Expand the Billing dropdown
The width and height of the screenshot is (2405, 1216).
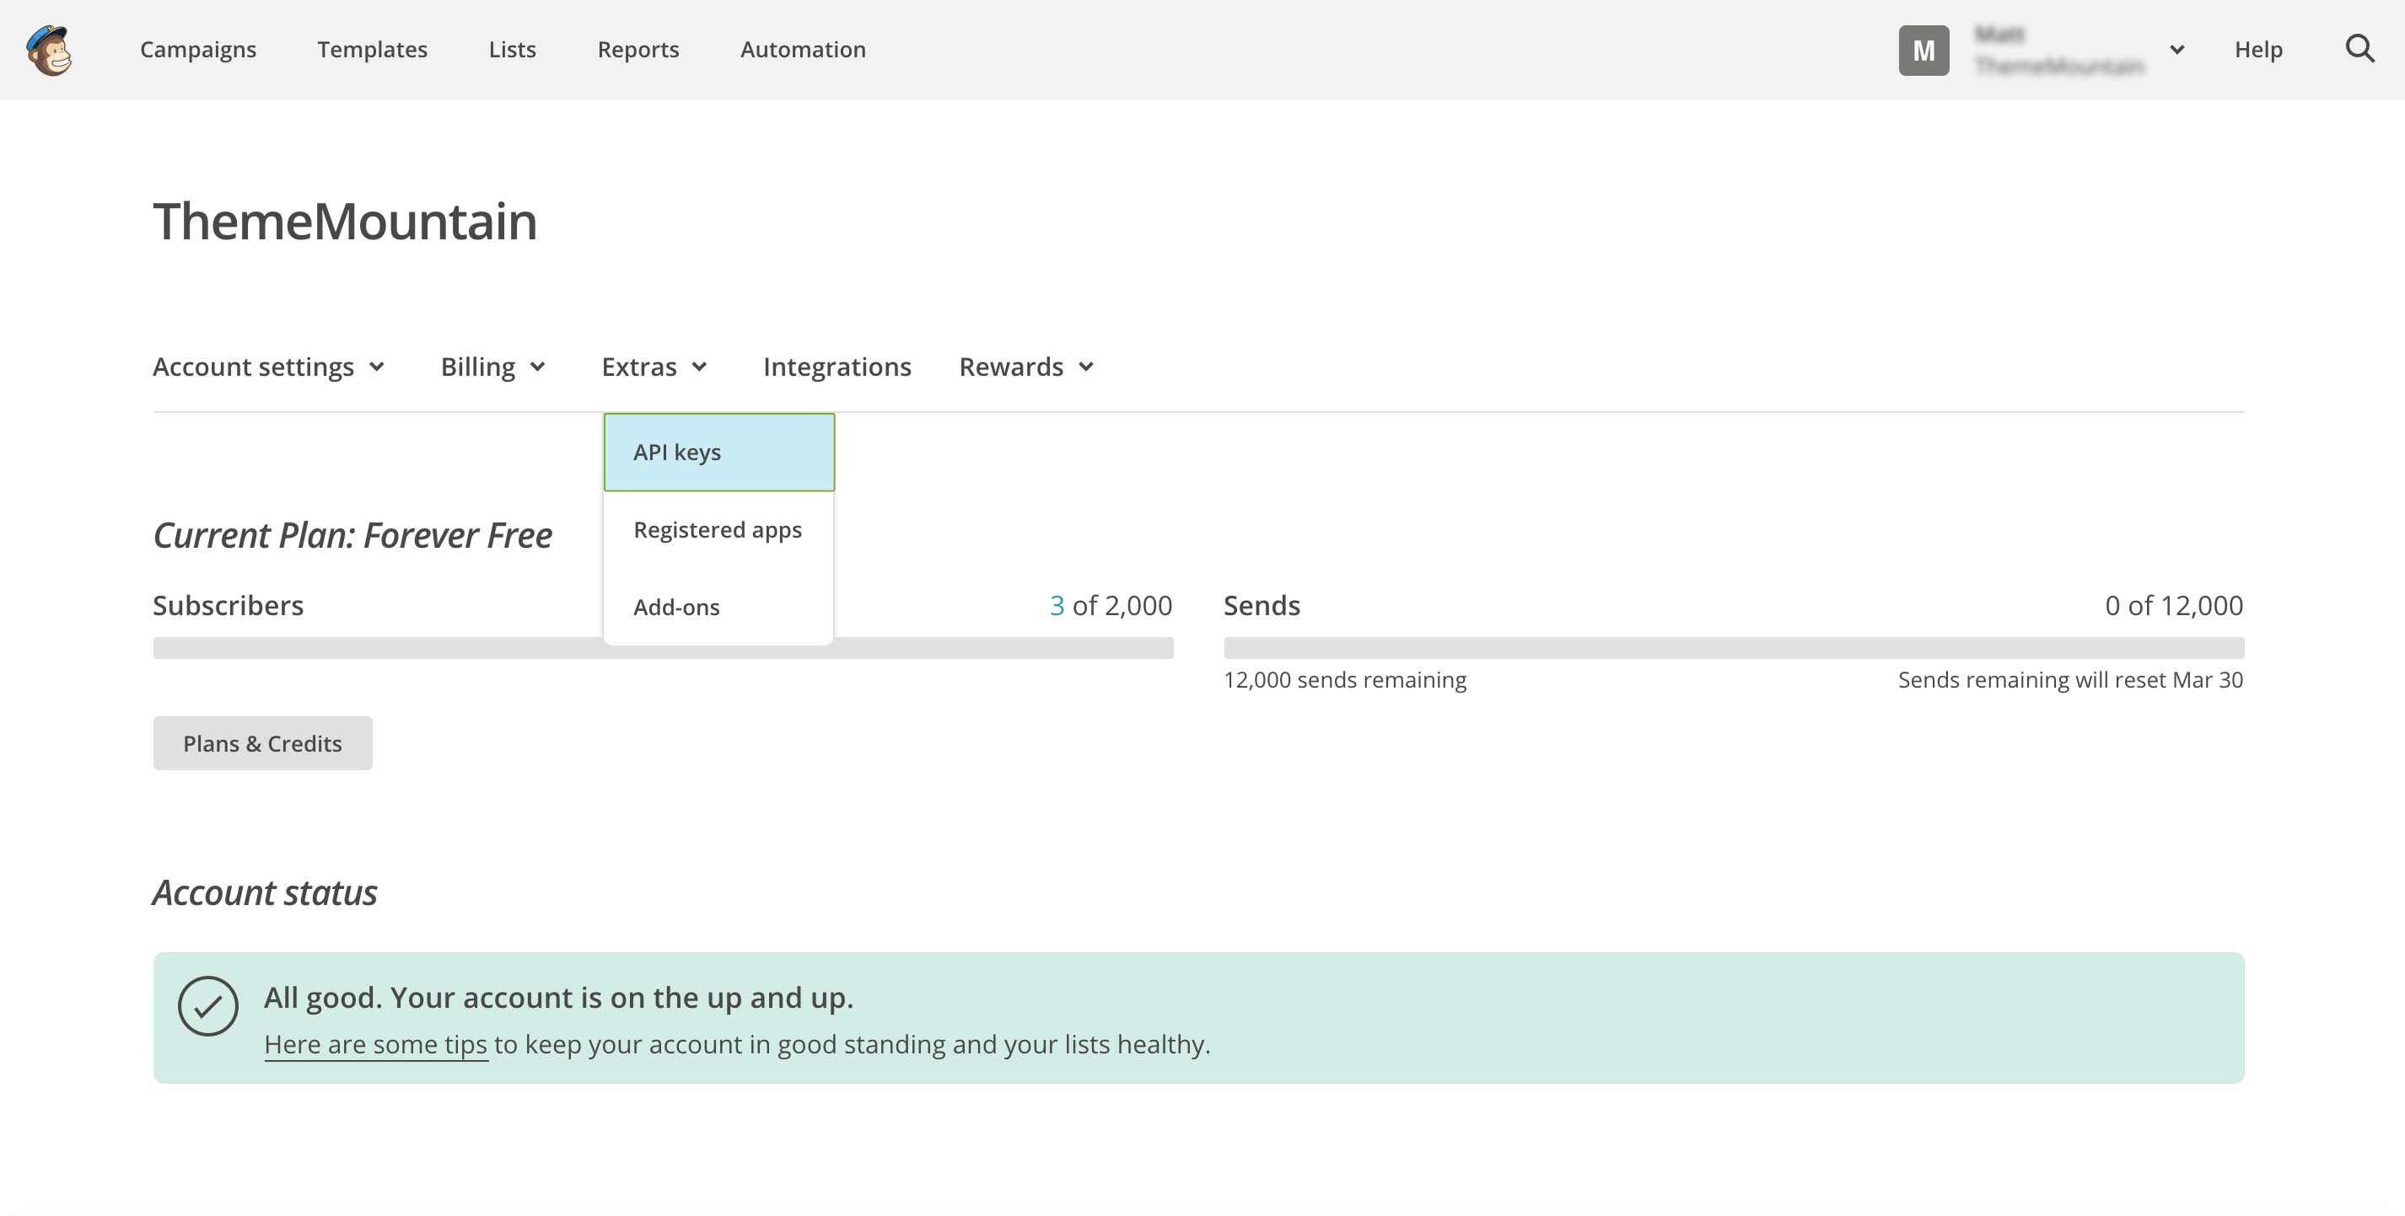[493, 367]
